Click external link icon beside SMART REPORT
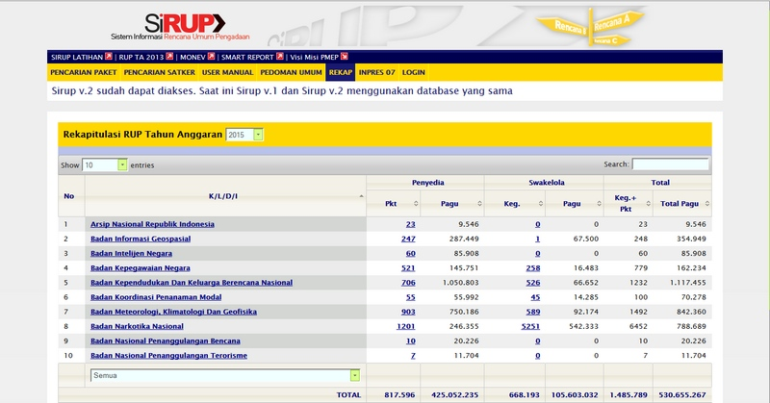Screen dimensions: 770x403 tap(280, 57)
